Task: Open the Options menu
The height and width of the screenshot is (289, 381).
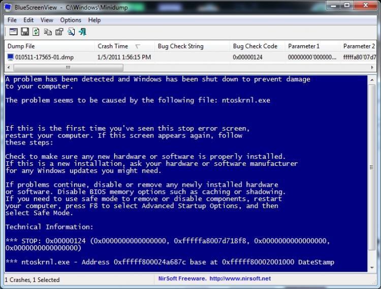Action: pos(71,20)
